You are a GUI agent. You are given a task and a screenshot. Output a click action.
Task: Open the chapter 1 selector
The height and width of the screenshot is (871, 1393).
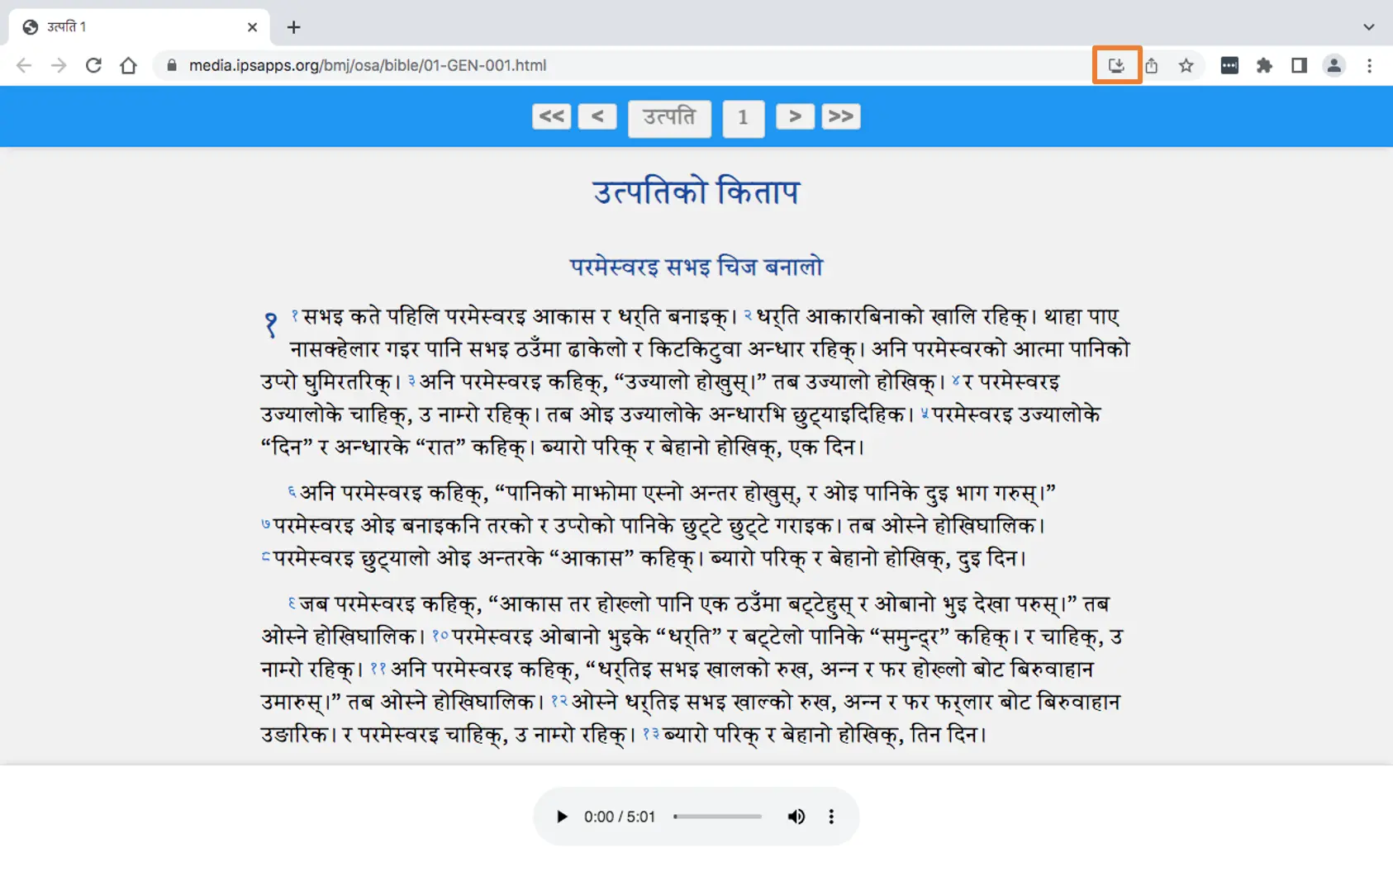pyautogui.click(x=743, y=117)
